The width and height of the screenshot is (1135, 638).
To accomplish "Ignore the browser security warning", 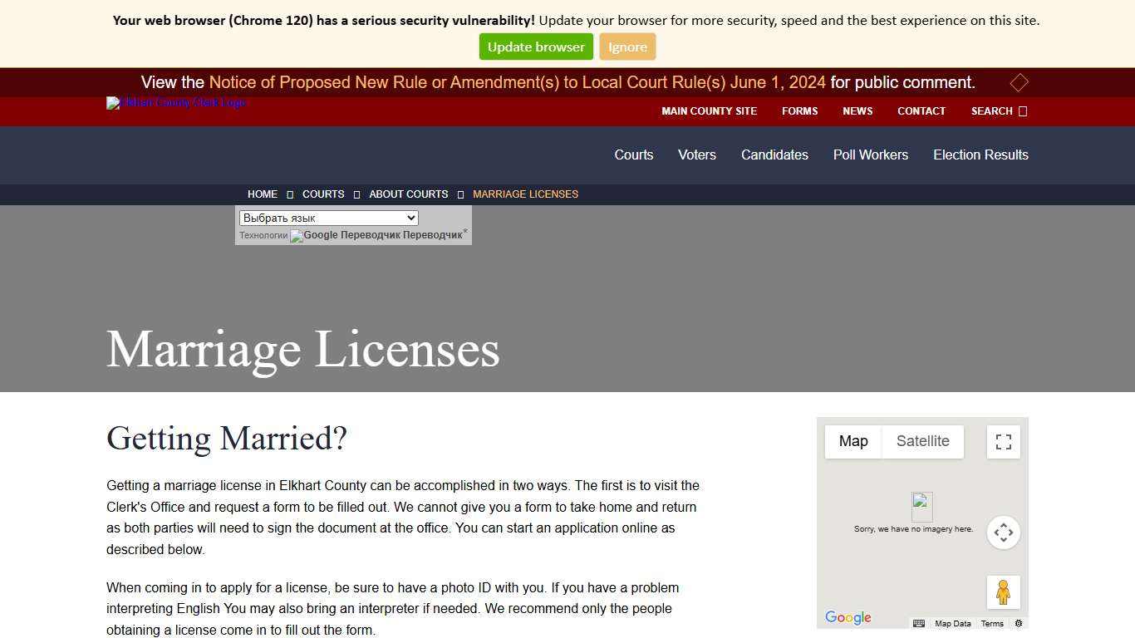I will pyautogui.click(x=627, y=47).
